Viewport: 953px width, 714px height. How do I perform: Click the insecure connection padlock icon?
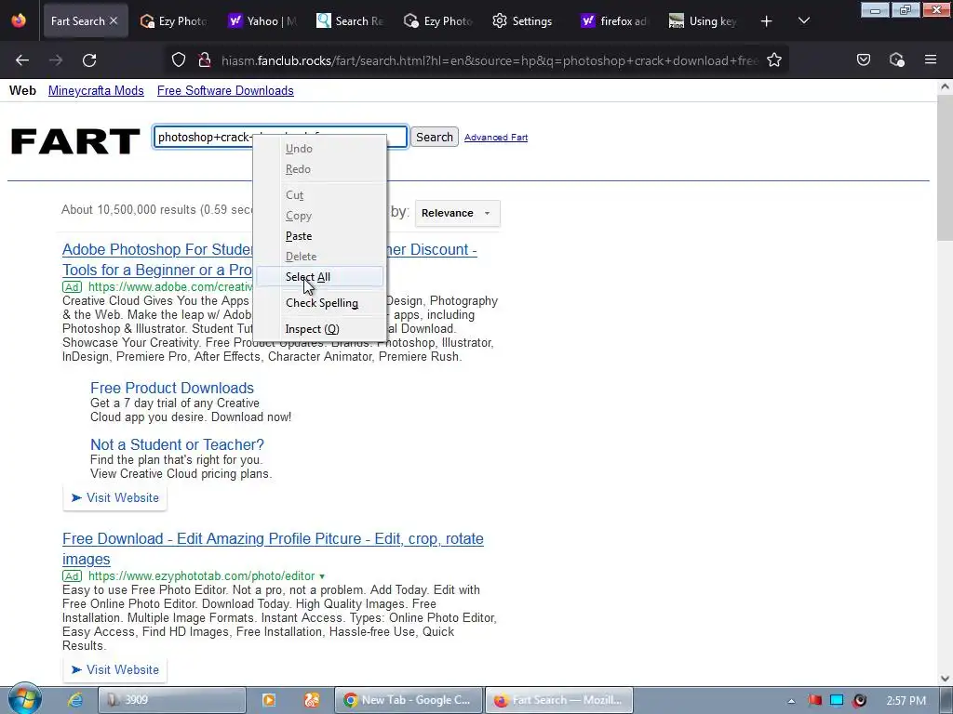pos(205,60)
